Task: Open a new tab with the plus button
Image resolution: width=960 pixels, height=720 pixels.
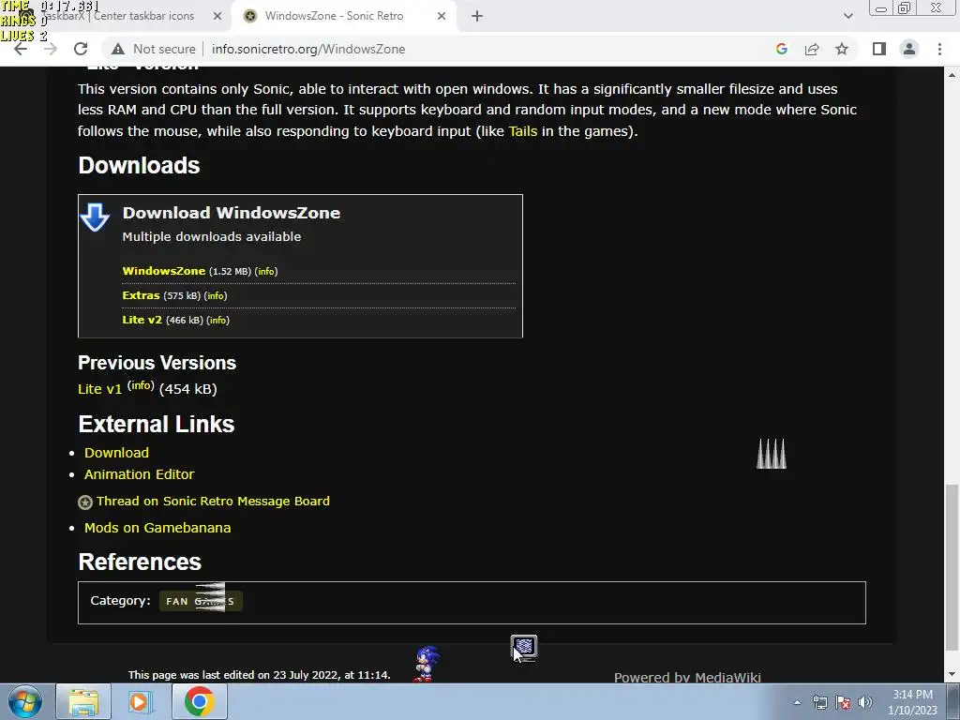Action: (477, 17)
